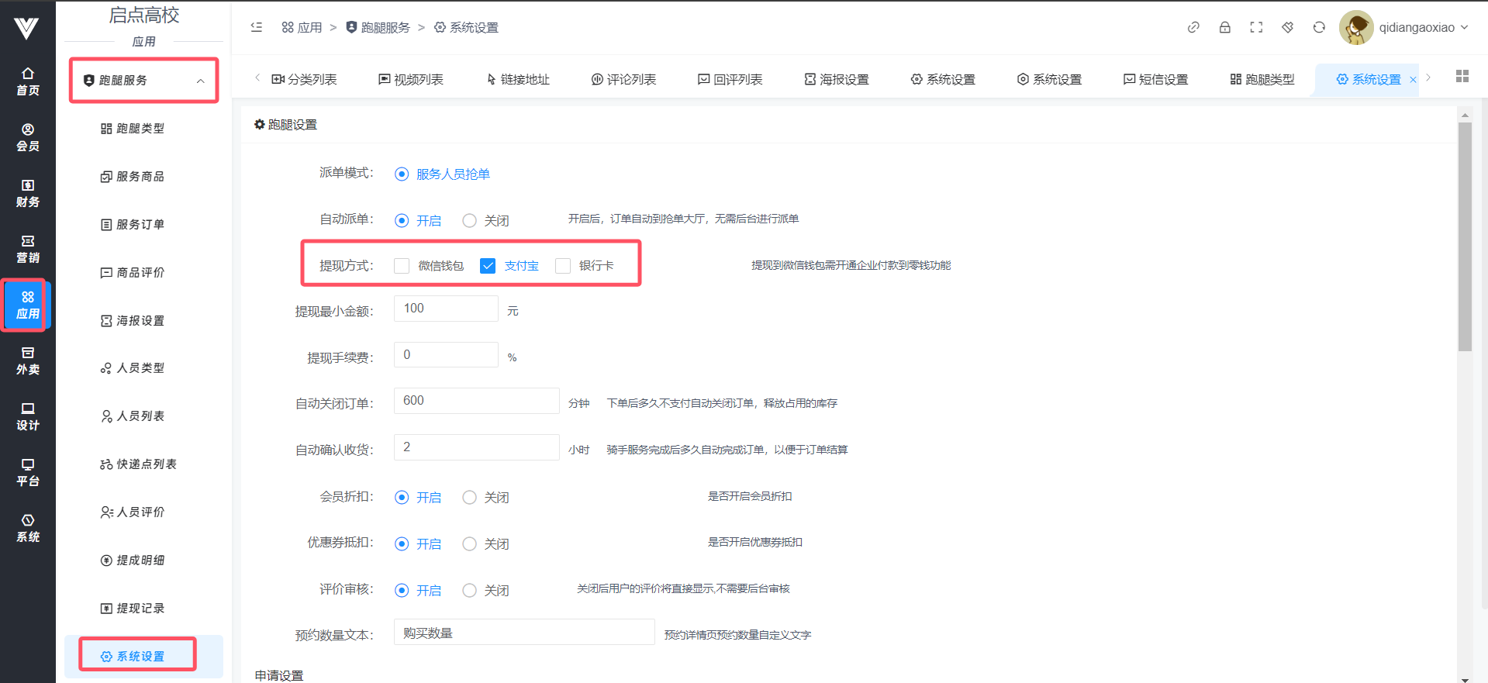This screenshot has height=683, width=1488.
Task: Switch to the 海报设置 tab
Action: click(x=837, y=79)
